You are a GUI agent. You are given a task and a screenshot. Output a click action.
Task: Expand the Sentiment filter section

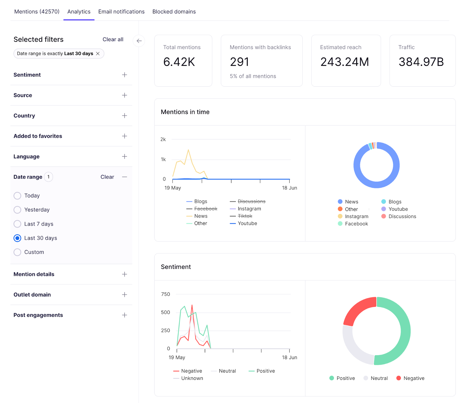[124, 75]
